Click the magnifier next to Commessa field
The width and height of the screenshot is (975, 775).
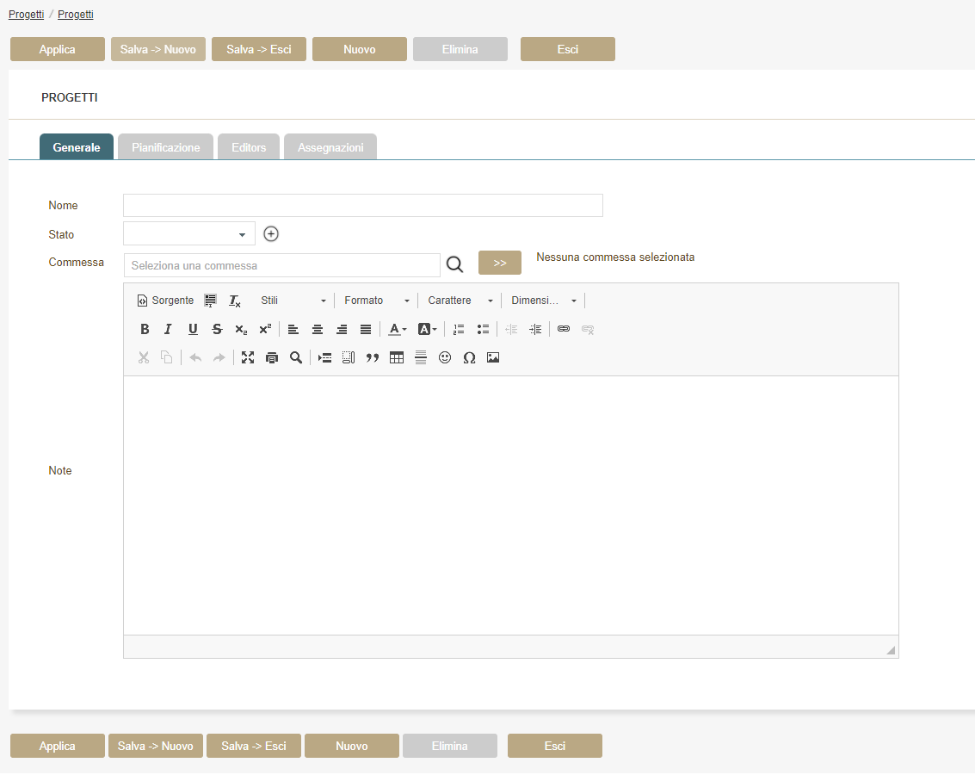click(x=455, y=264)
